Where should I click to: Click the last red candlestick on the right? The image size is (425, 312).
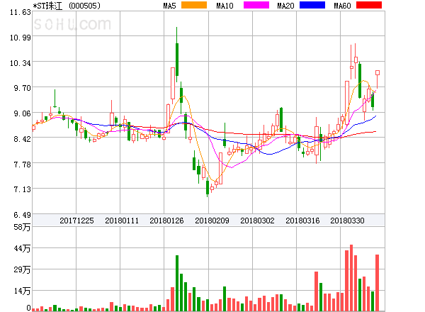378,79
